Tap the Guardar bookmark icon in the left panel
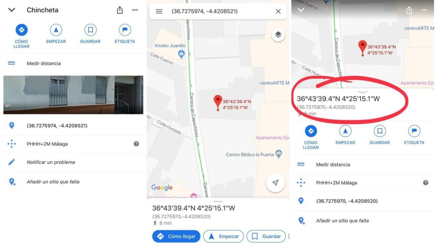 point(90,30)
